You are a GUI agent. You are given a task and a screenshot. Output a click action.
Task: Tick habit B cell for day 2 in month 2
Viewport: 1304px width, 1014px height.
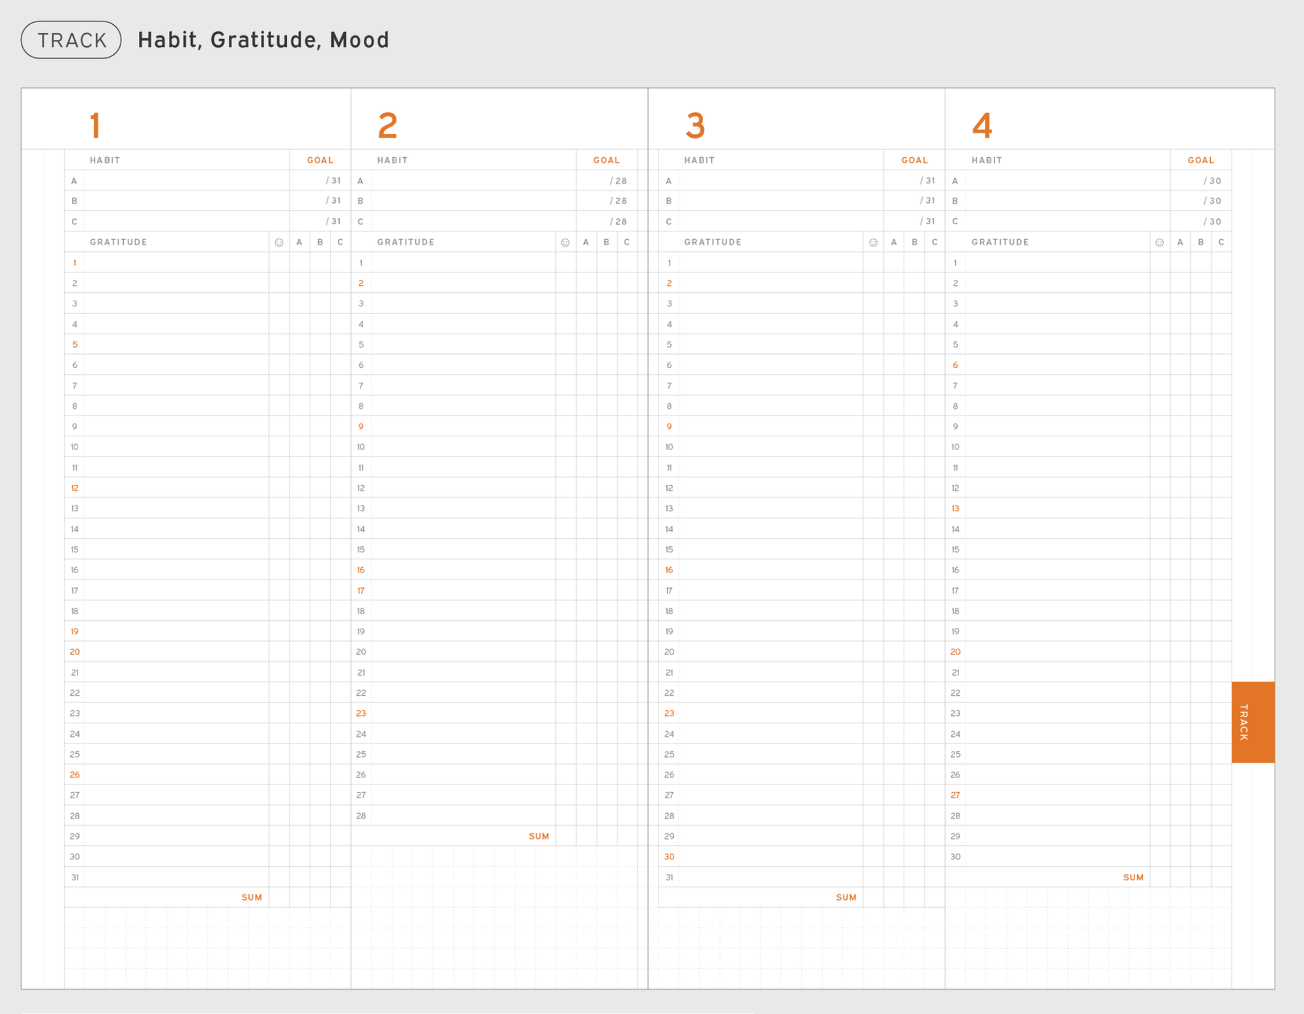[x=605, y=283]
